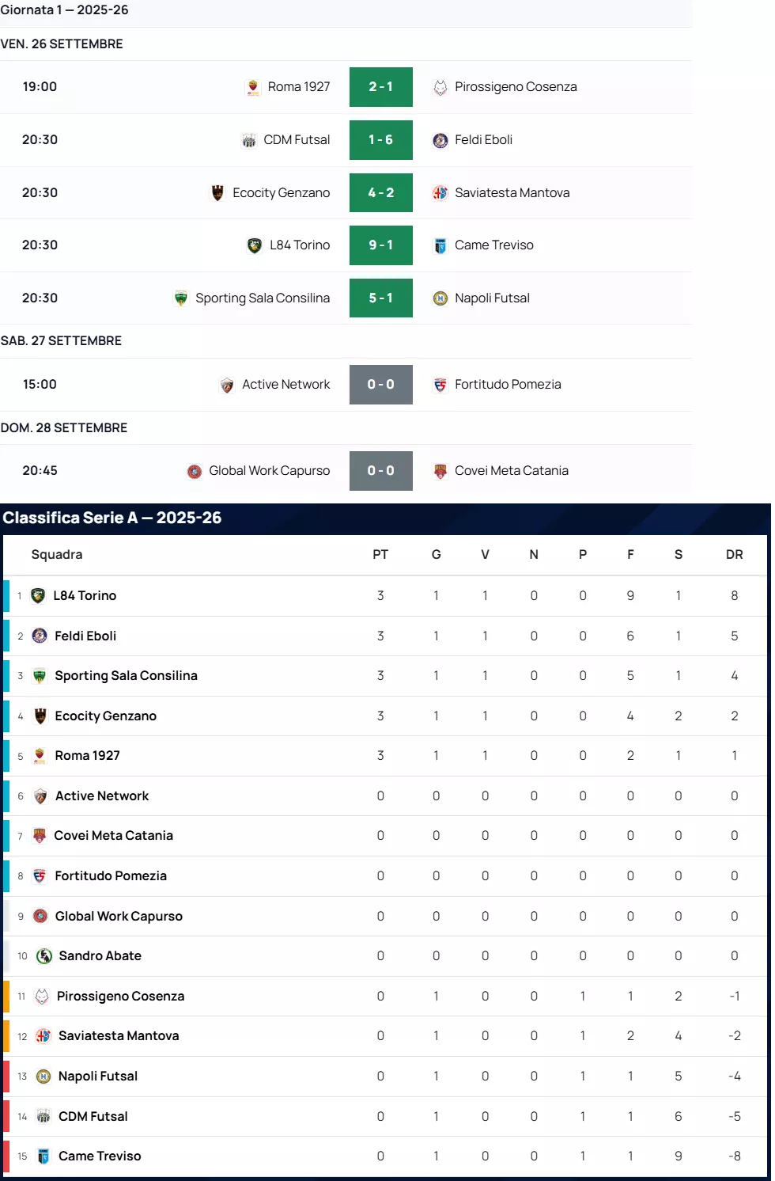Click the DR column header
Image resolution: width=775 pixels, height=1181 pixels.
(x=734, y=555)
